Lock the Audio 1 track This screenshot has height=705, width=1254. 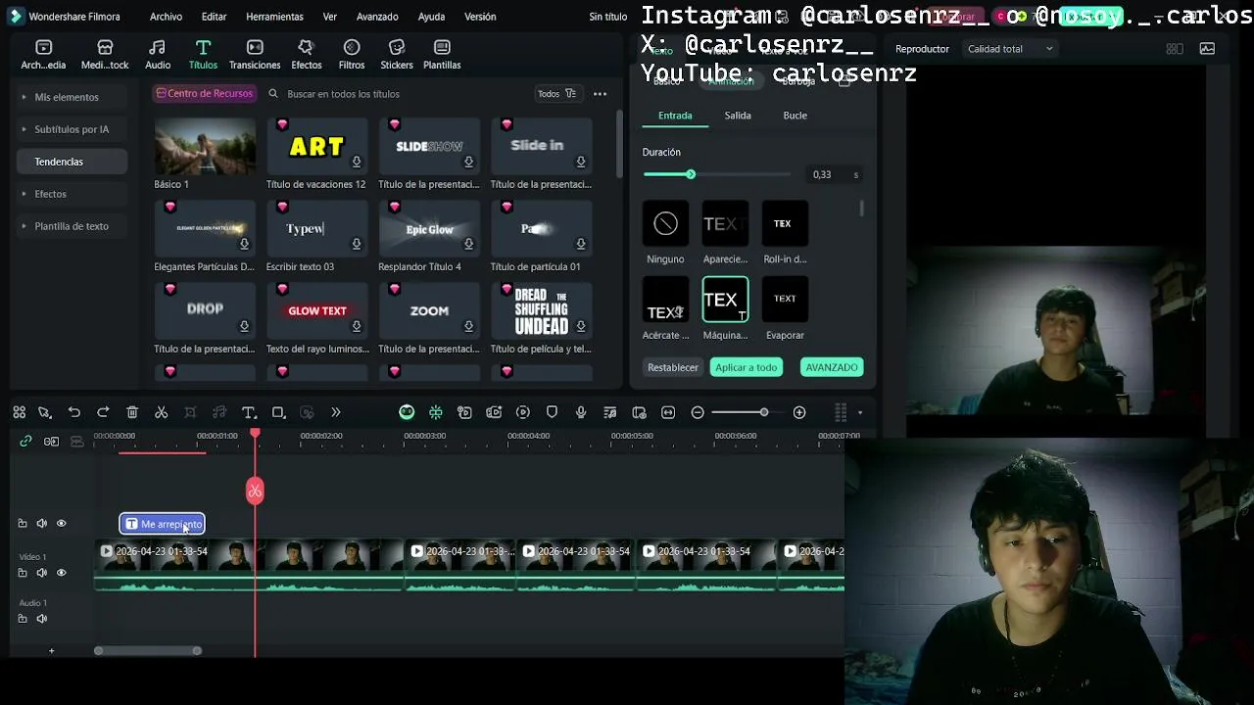click(x=23, y=619)
